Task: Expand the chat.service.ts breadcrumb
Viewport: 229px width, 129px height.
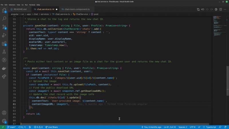Action: click(61, 14)
